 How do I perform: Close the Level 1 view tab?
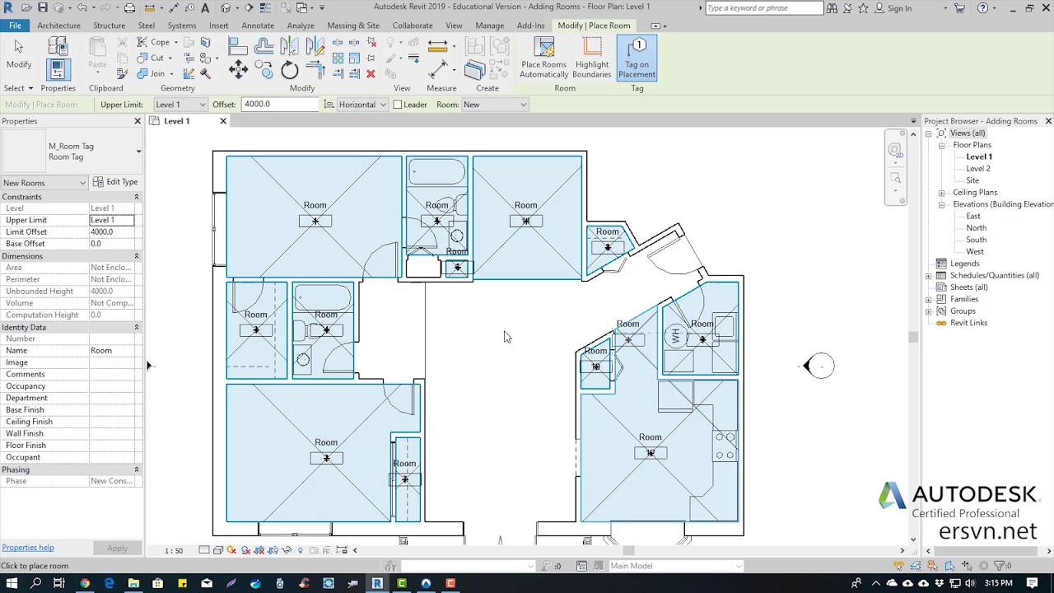coord(222,121)
